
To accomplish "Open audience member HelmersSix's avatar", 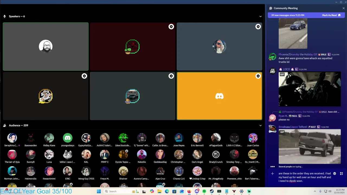I will coord(31,171).
